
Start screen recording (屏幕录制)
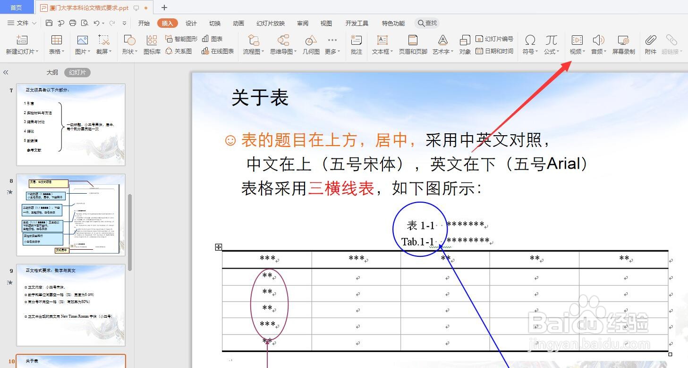[623, 45]
